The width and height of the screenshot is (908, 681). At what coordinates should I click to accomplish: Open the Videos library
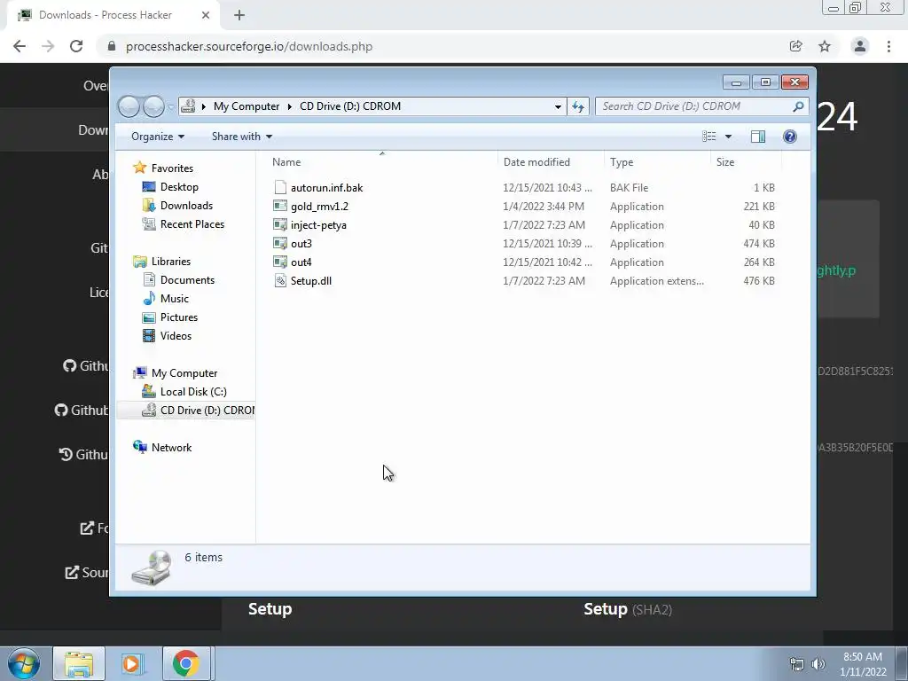coord(176,336)
